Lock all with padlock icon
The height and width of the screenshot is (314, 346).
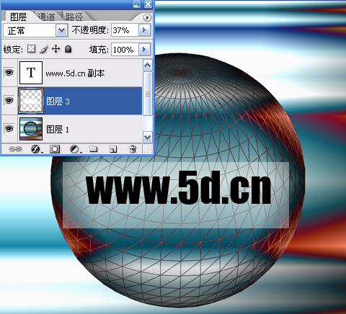click(x=68, y=49)
